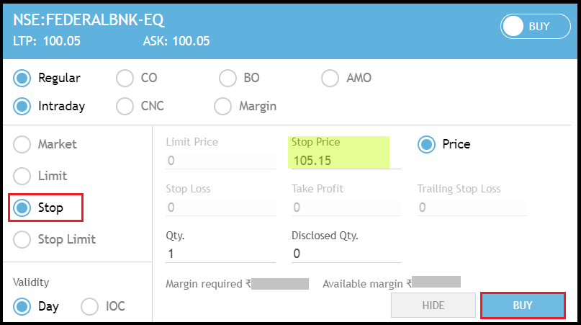
Task: Click the blue BUY submit button
Action: (522, 306)
